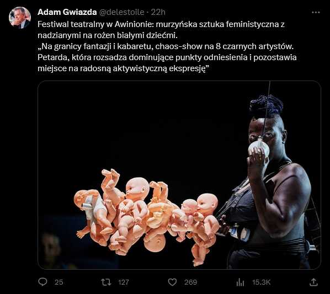
Task: Click Adam Gwiazda's profile avatar
Action: click(x=20, y=18)
